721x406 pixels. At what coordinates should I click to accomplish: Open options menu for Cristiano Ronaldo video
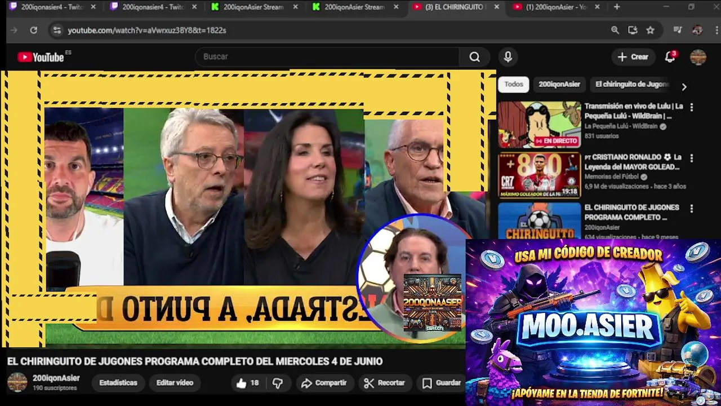point(692,158)
